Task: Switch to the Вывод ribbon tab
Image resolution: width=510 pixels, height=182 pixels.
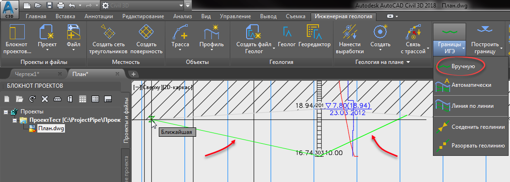Action: (269, 17)
